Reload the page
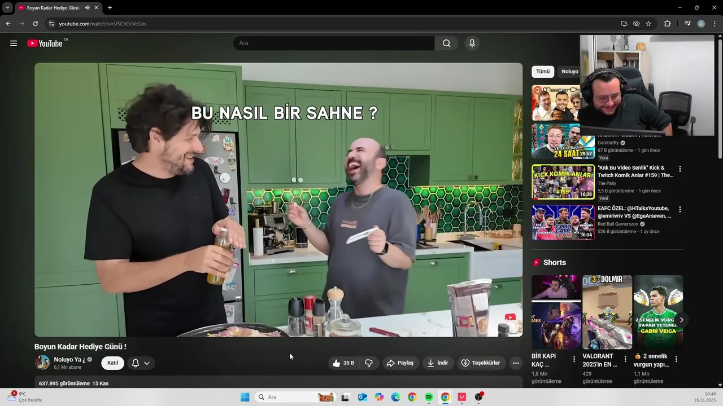Image resolution: width=723 pixels, height=406 pixels. (x=35, y=24)
